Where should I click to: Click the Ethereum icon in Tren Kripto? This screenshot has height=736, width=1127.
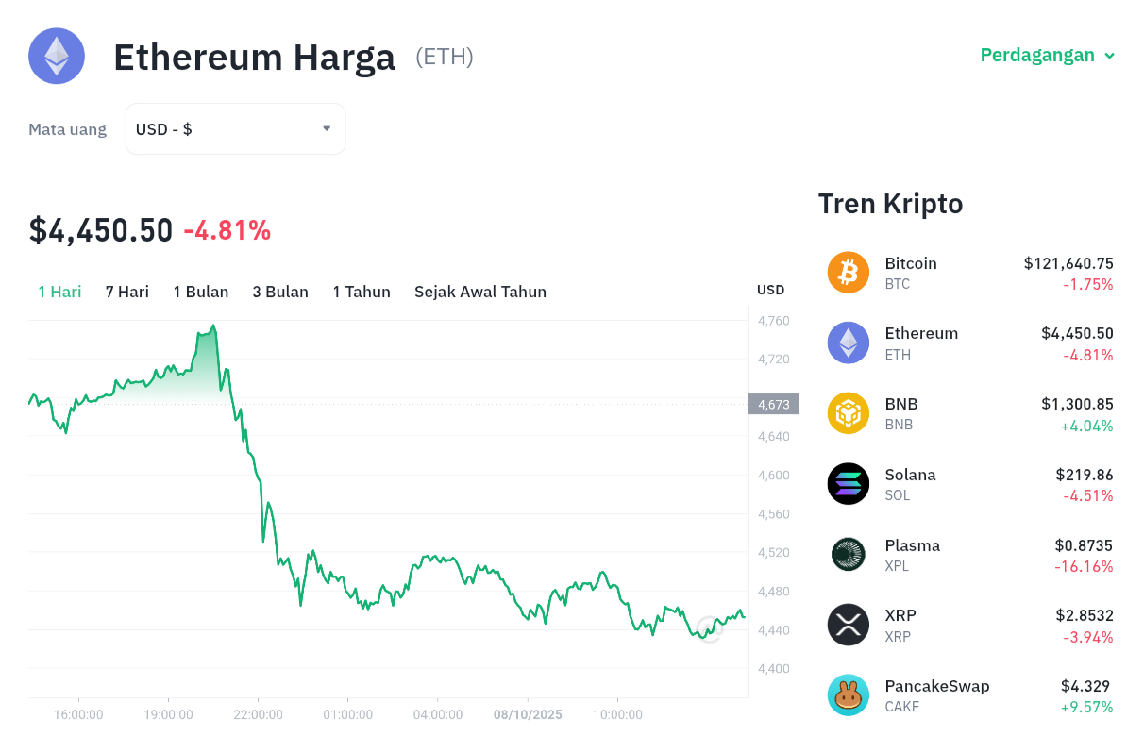(848, 343)
